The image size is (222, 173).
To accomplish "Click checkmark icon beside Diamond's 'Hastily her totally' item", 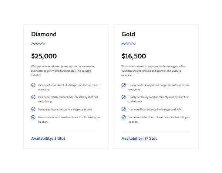I will click(x=33, y=97).
